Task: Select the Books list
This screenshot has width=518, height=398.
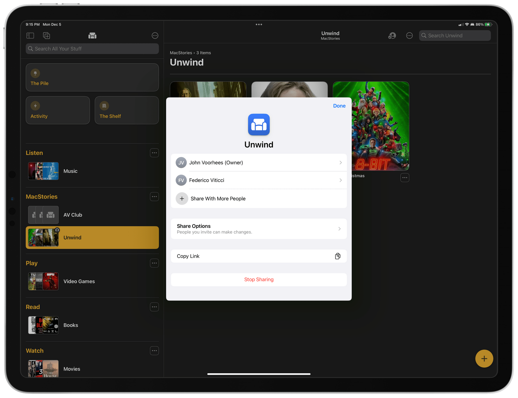Action: (92, 325)
